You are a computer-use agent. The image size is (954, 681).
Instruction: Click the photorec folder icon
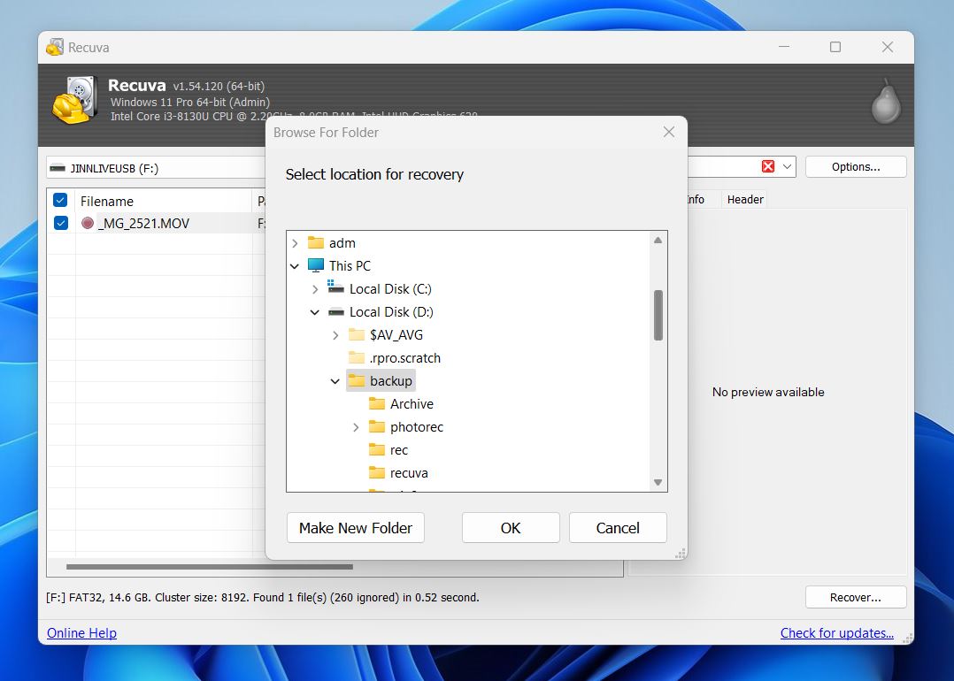point(377,427)
